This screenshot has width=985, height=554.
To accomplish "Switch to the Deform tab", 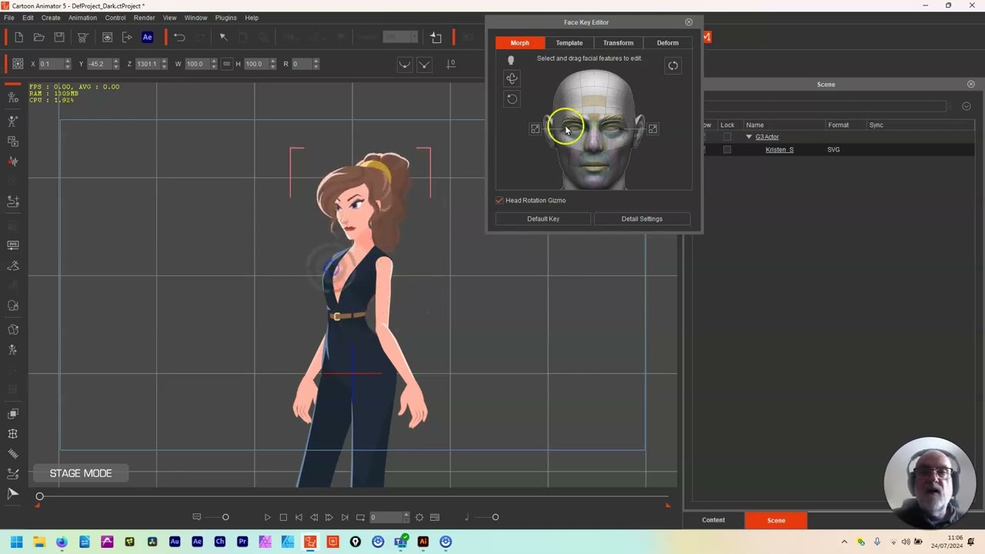I will (668, 43).
